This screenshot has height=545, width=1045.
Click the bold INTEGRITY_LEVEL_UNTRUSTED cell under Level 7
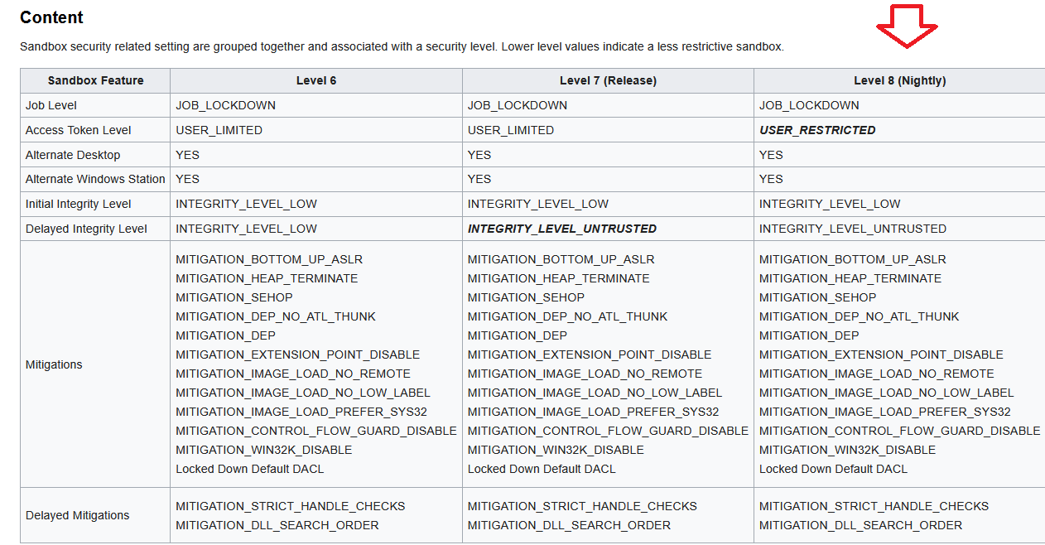pos(562,229)
